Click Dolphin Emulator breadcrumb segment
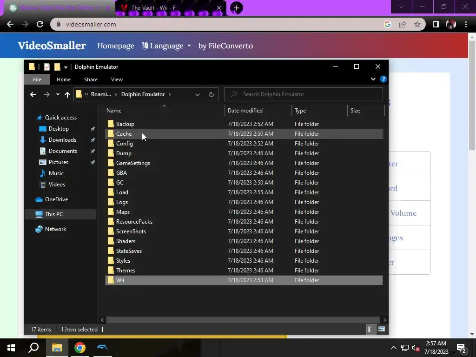This screenshot has width=476, height=357. pyautogui.click(x=143, y=94)
